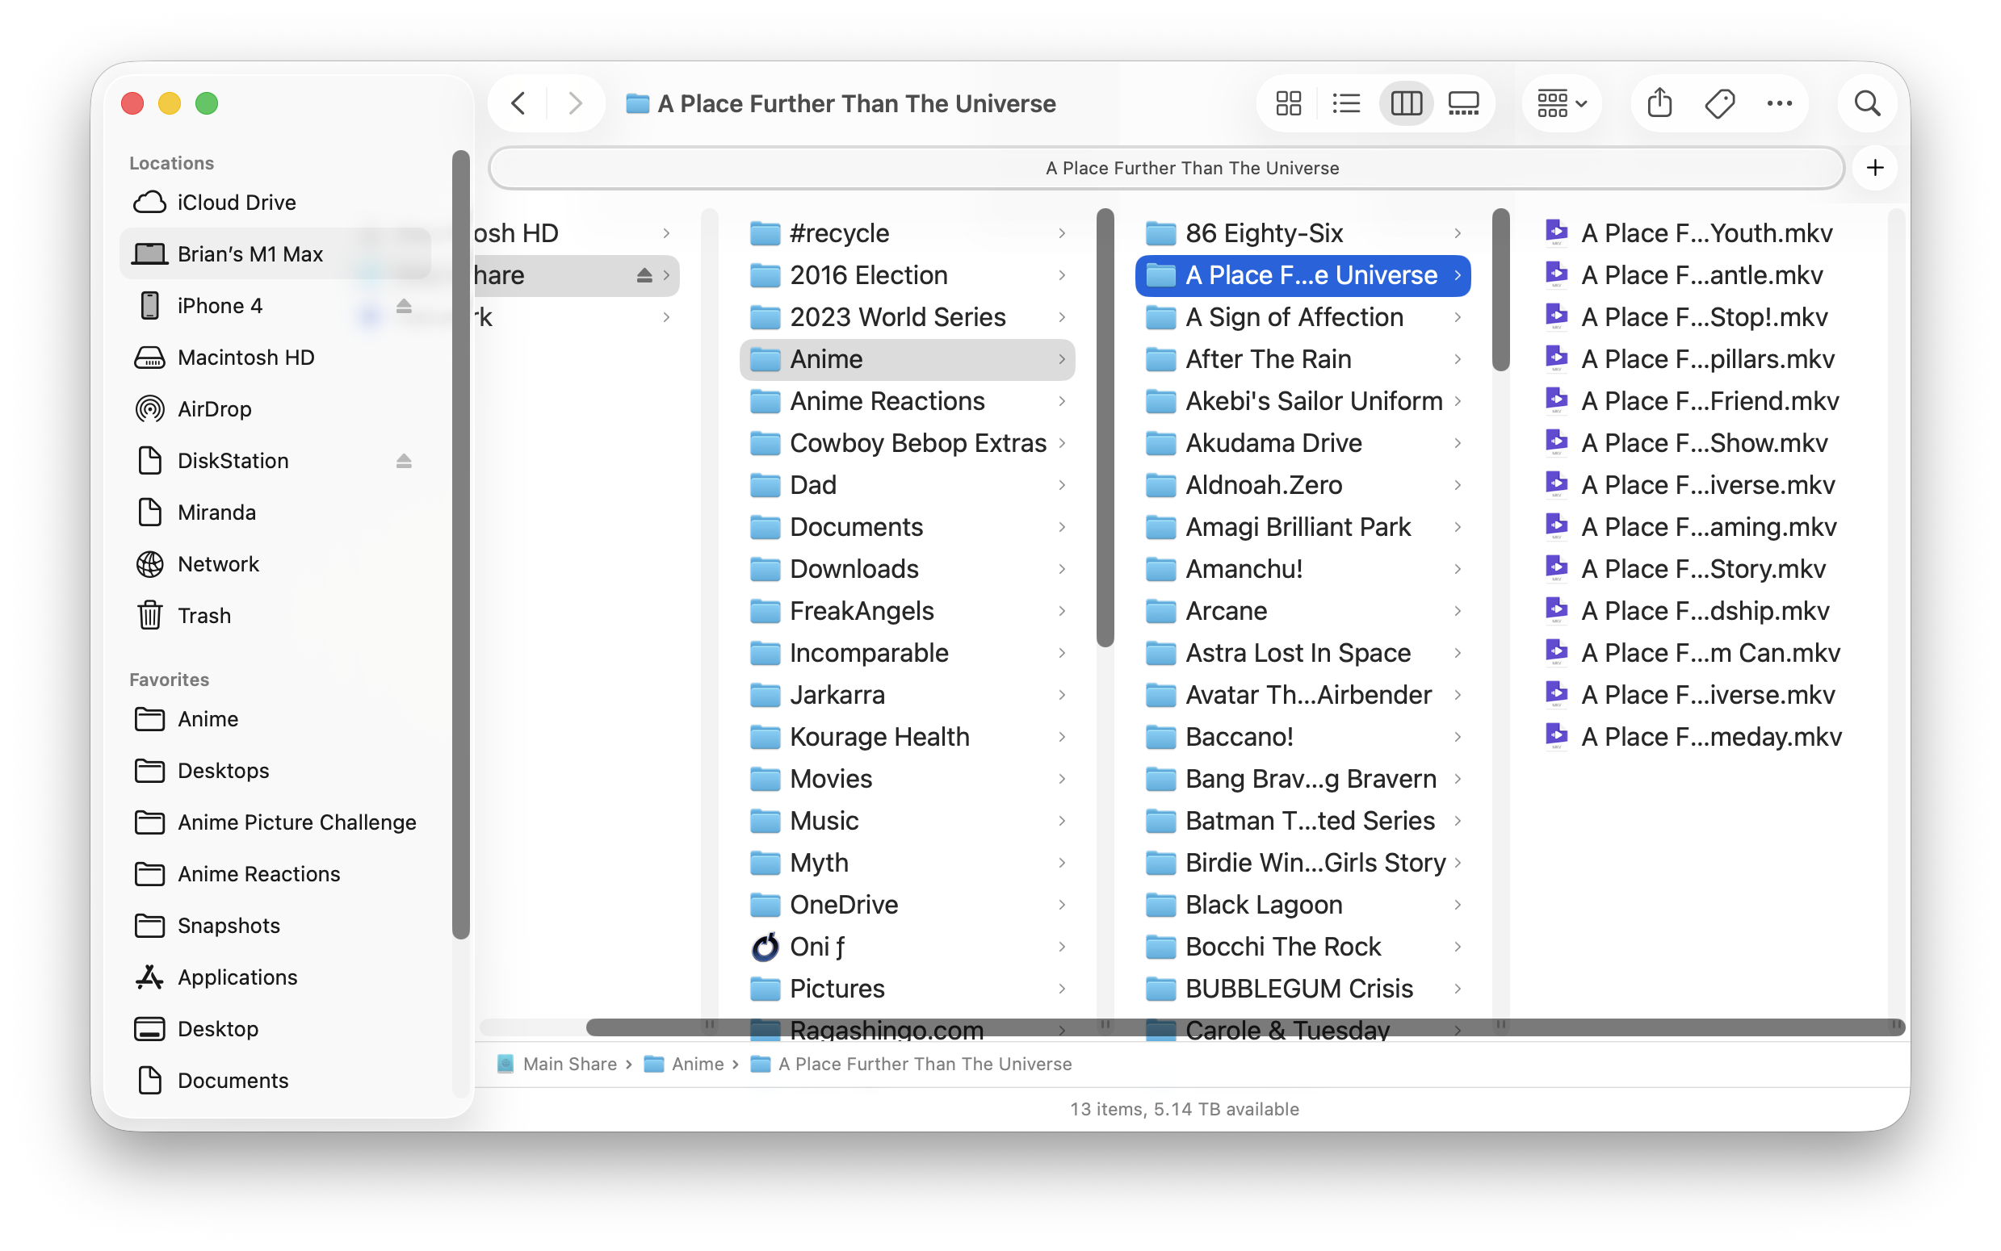Click the Share toolbar icon
2001x1251 pixels.
[1659, 103]
